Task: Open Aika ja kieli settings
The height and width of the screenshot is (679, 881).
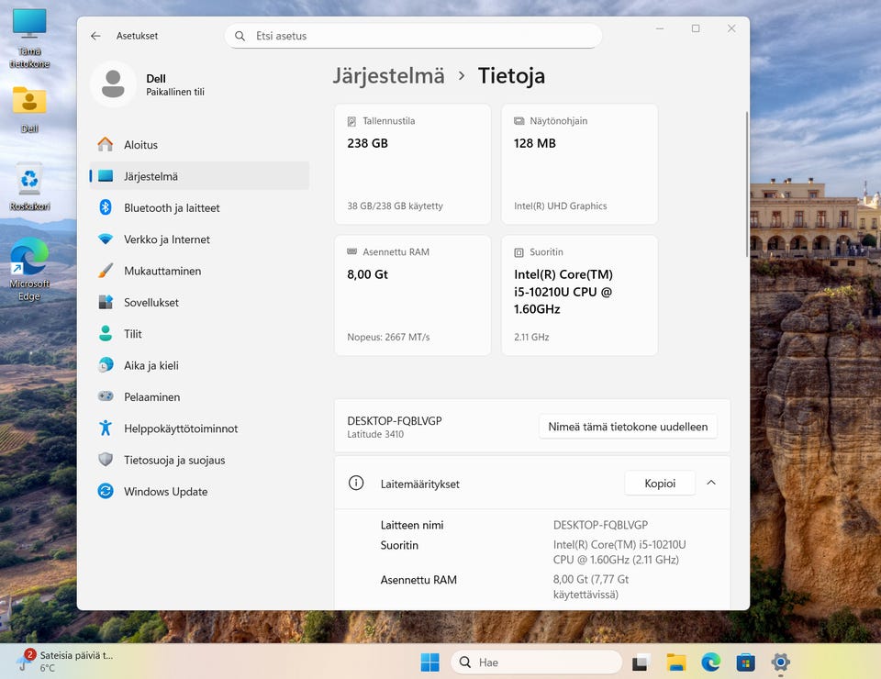Action: tap(151, 365)
